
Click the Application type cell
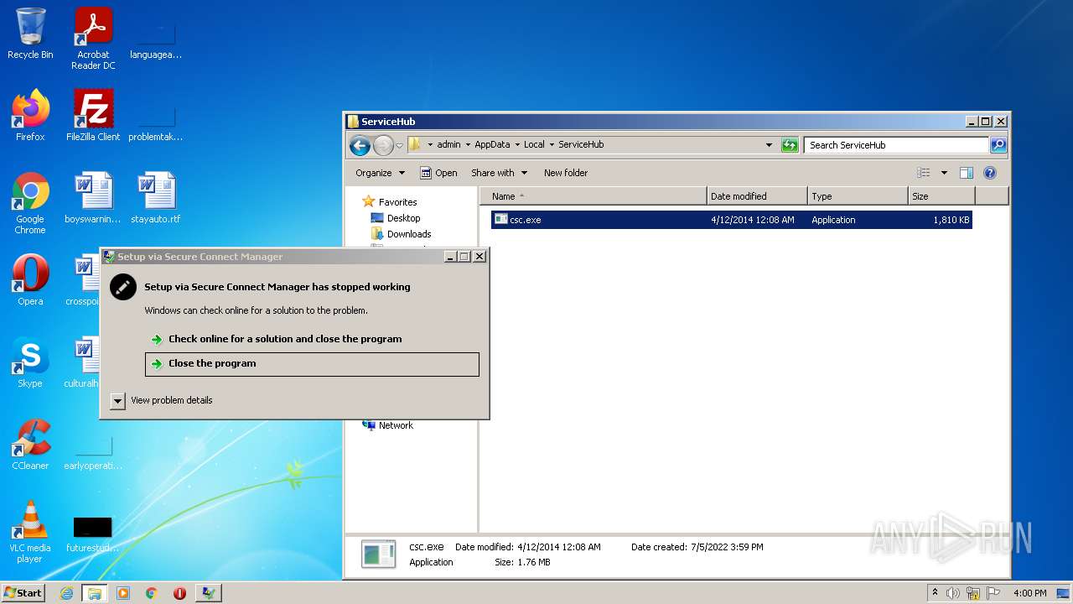[833, 220]
